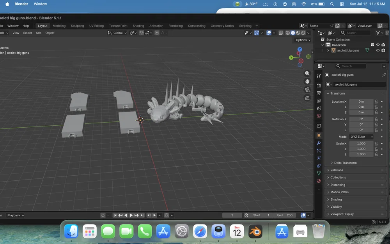Viewport: 390px width, 244px height.
Task: Open the Physics properties tab
Action: point(319,158)
